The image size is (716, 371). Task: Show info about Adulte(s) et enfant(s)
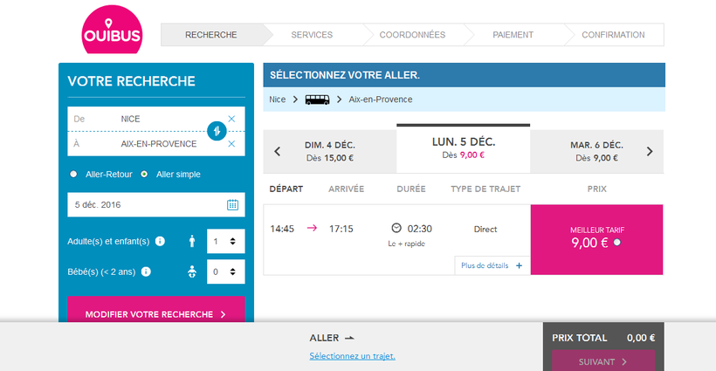160,242
